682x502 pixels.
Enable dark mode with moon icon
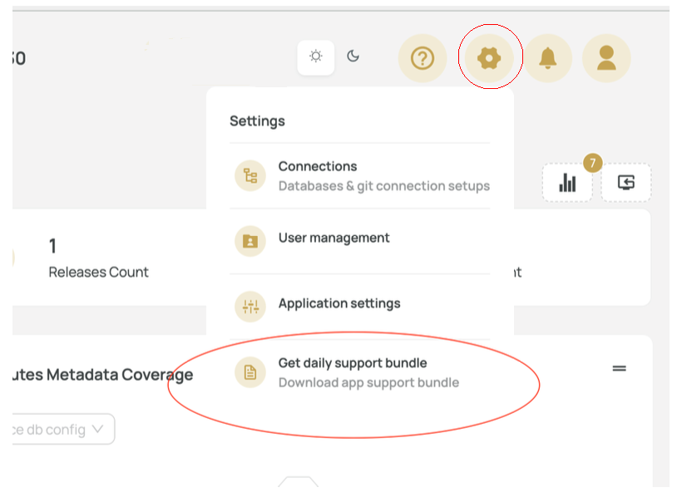click(x=353, y=57)
